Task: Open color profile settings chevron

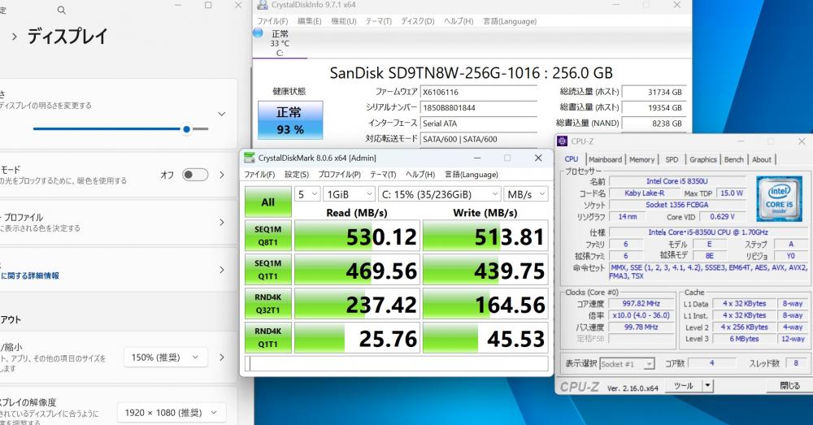Action: (x=222, y=223)
